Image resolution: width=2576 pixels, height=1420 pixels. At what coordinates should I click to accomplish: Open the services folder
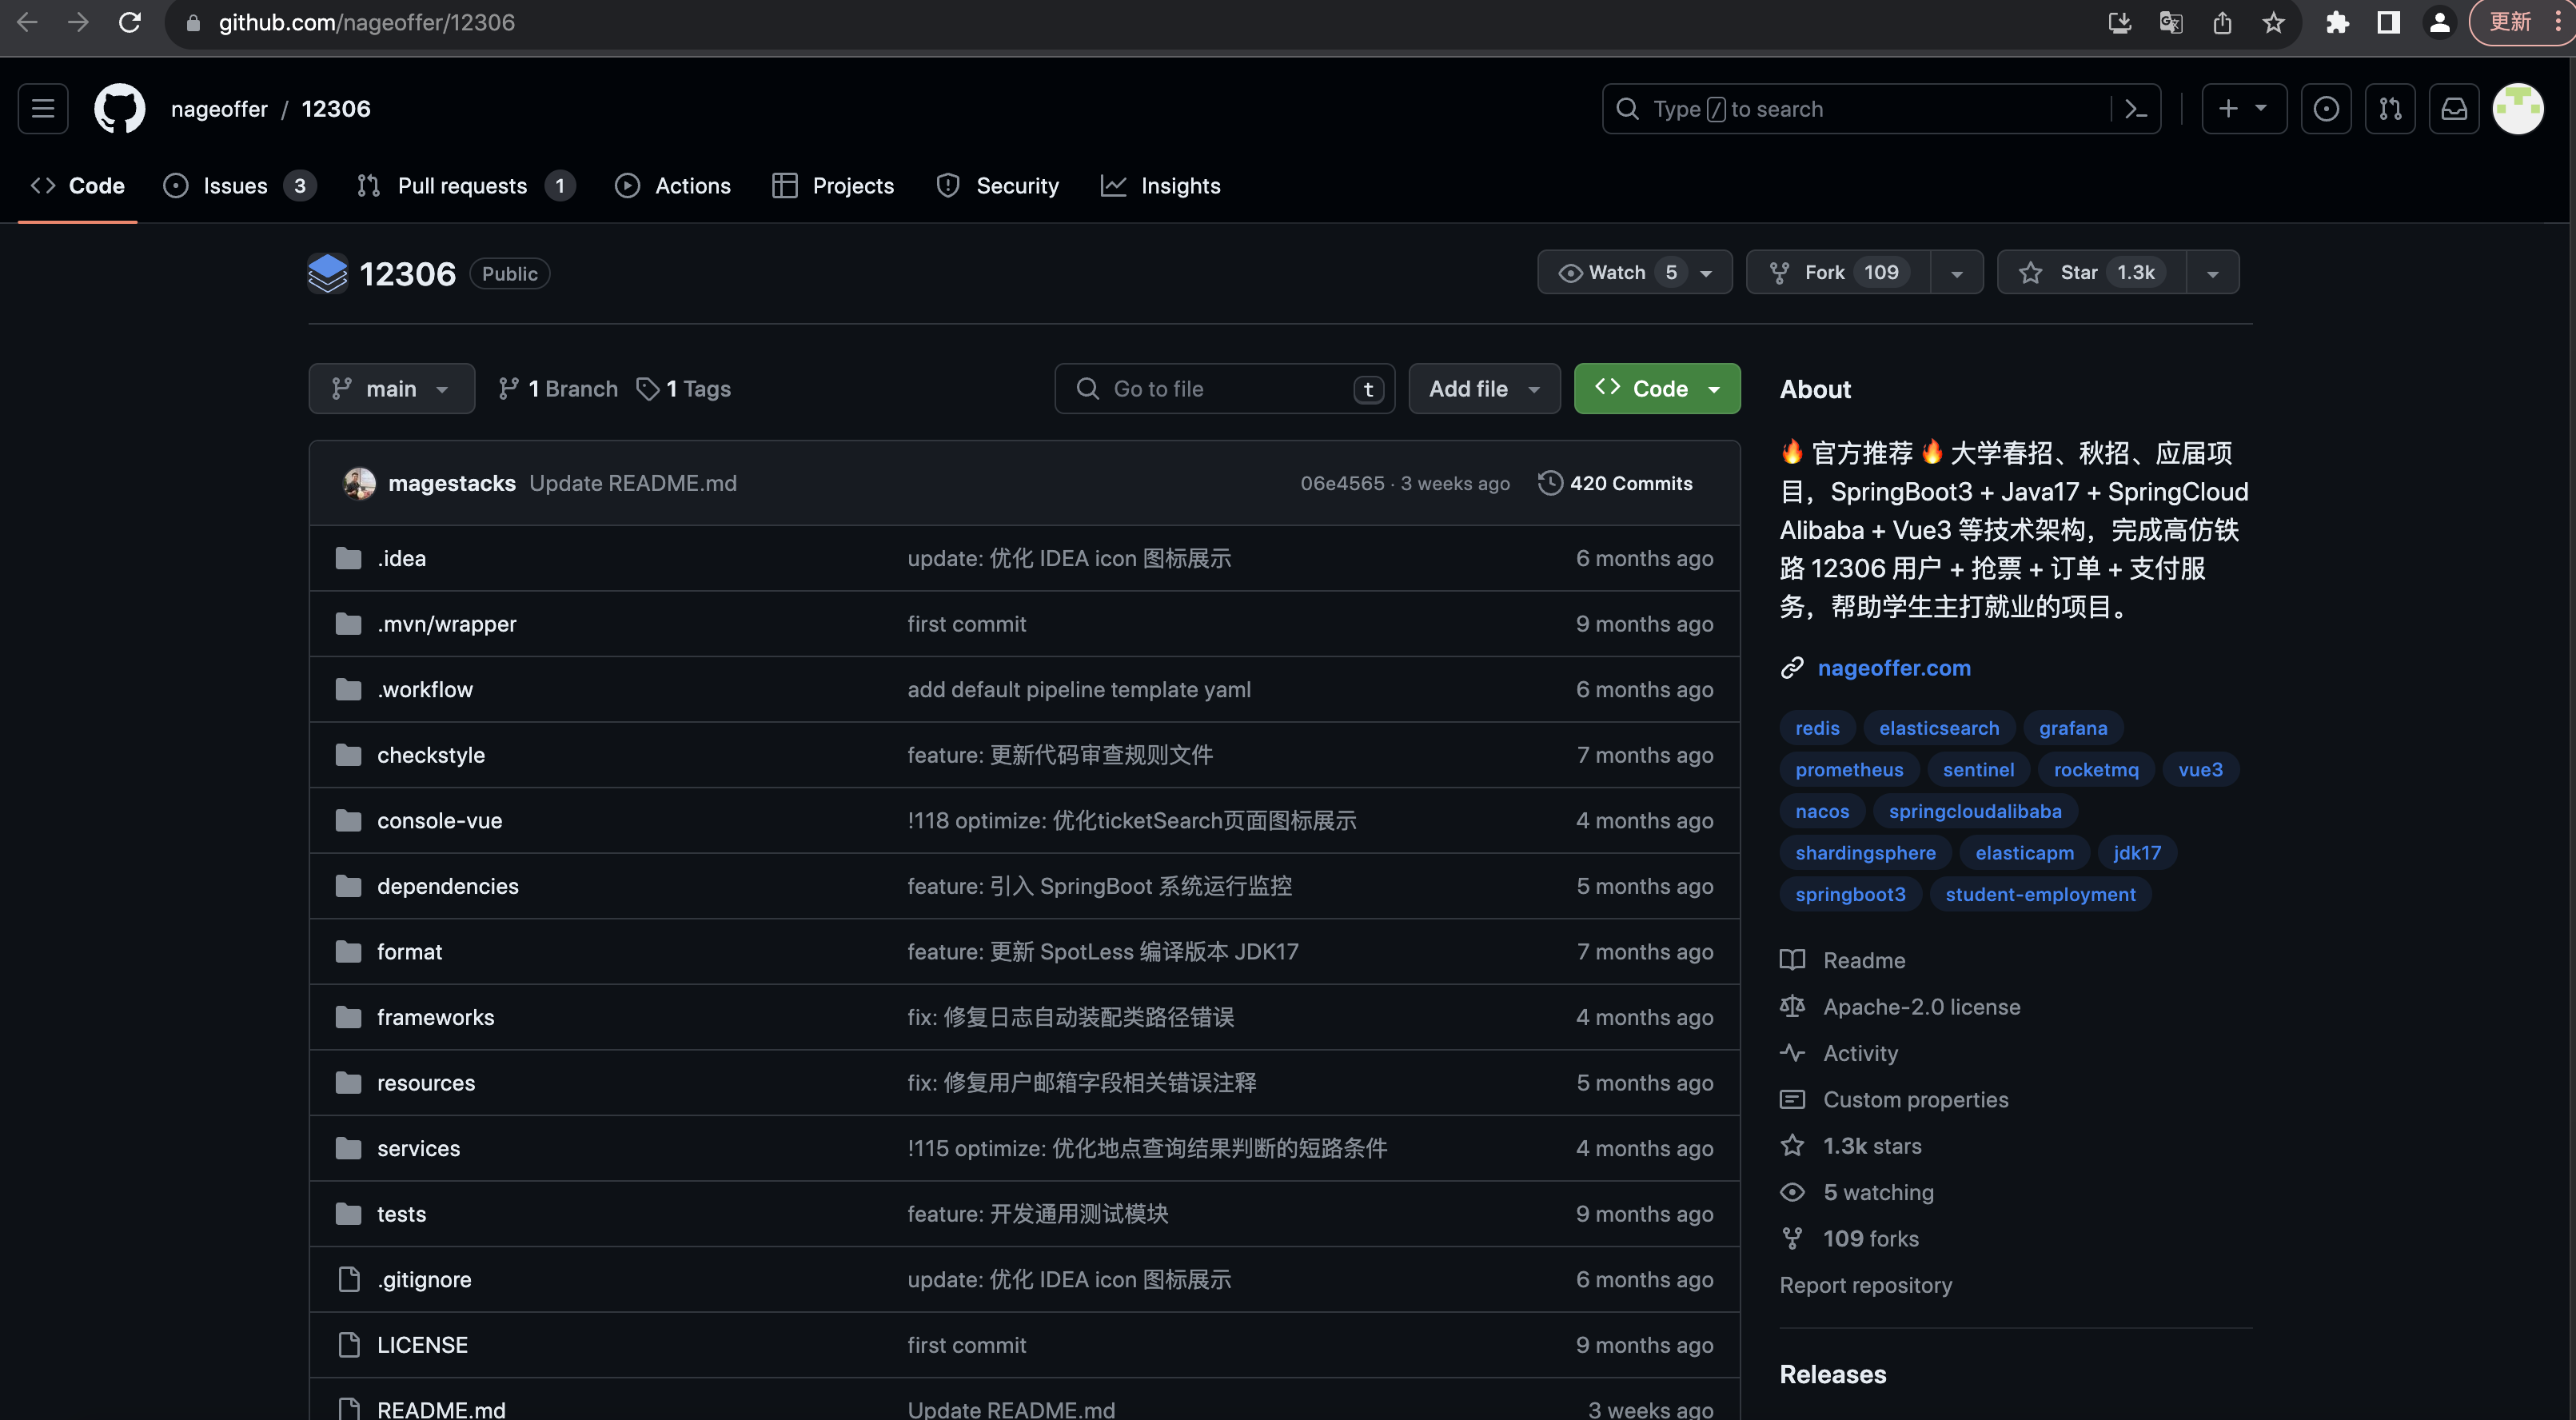click(418, 1148)
